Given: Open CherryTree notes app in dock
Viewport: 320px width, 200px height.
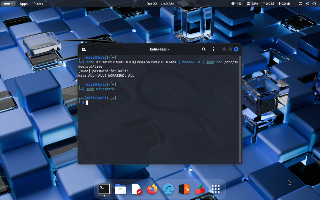Looking at the screenshot, I should click(200, 189).
